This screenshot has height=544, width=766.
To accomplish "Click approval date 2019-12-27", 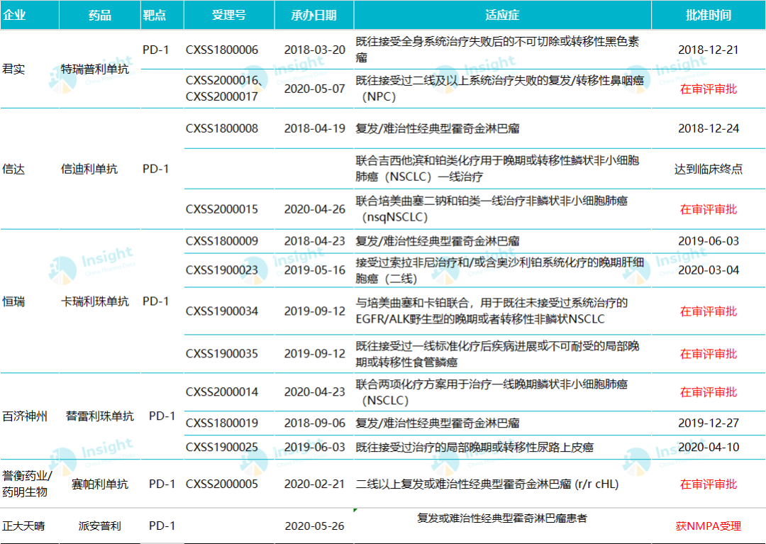I will [x=709, y=423].
